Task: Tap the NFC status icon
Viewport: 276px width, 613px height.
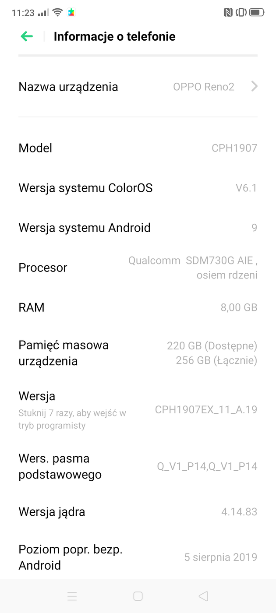Action: 228,13
